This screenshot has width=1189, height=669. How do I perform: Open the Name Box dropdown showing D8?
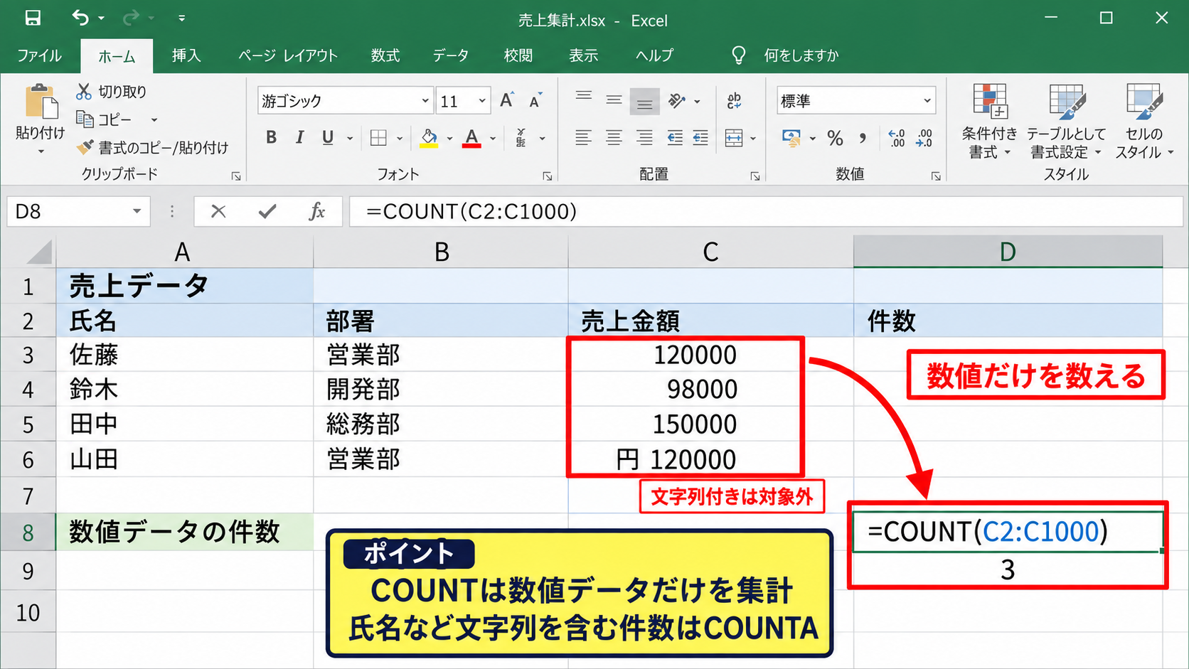137,211
